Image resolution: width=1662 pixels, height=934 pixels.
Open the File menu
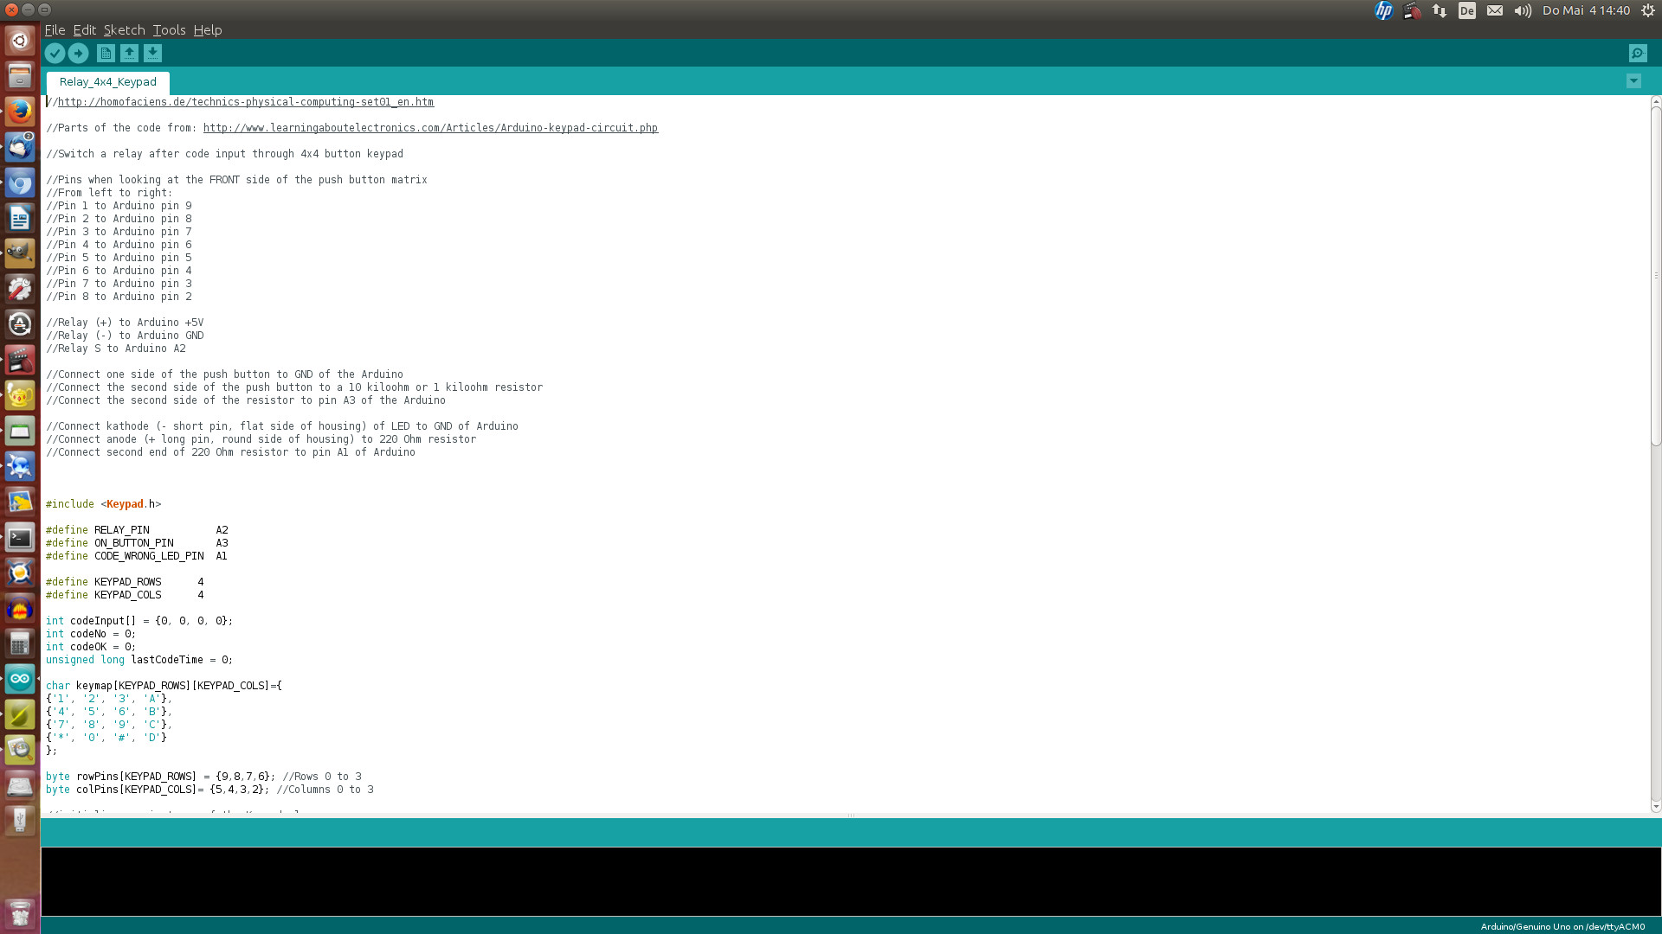point(55,29)
